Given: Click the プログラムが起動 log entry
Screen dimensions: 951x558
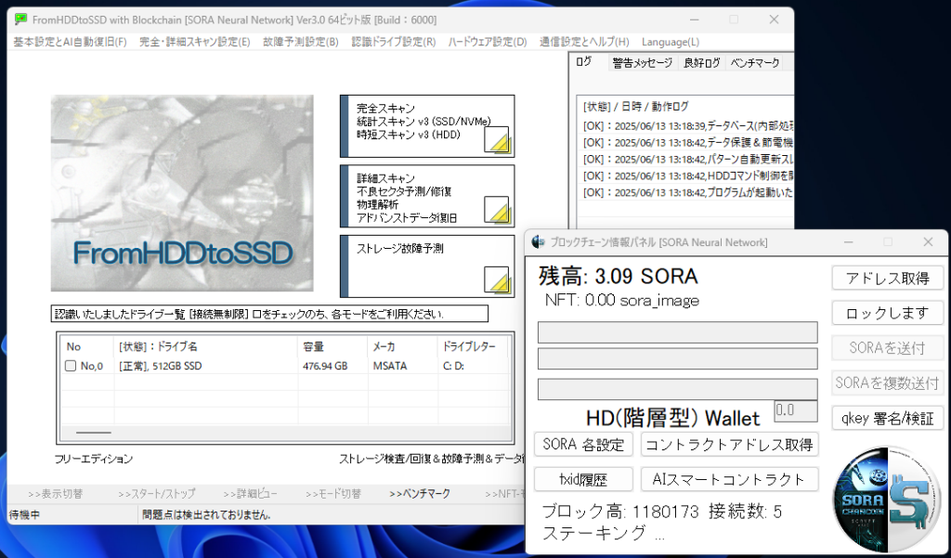Looking at the screenshot, I should [688, 192].
